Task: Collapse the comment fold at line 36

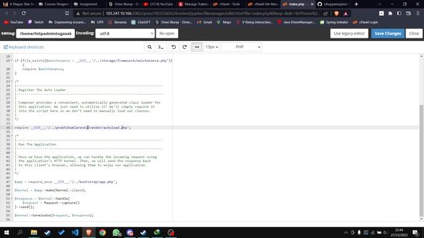Action: pos(12,136)
